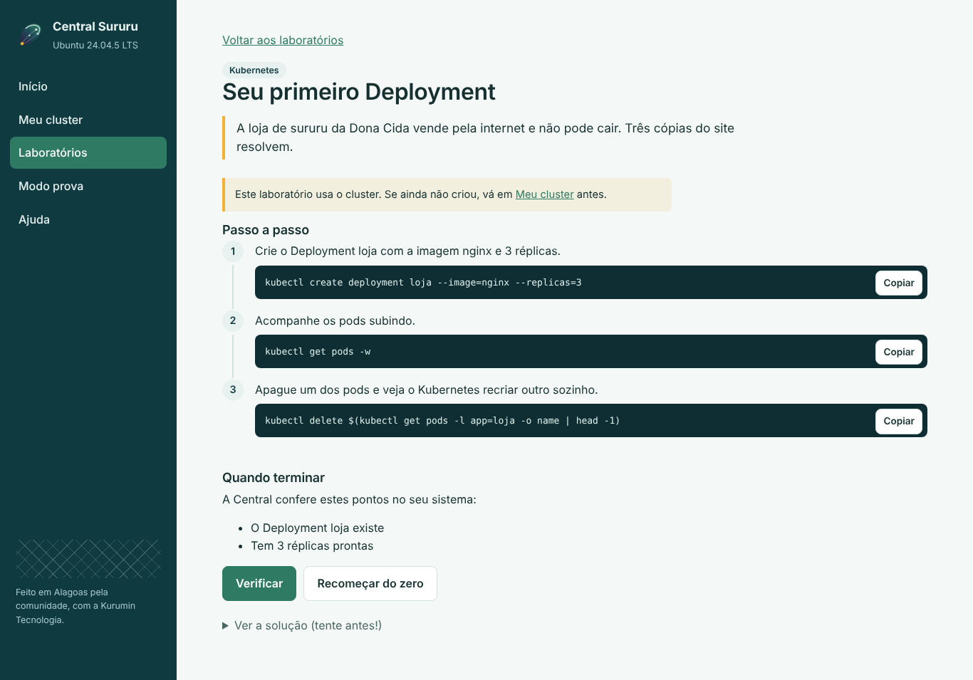
Task: Follow the Voltar aos laboratórios link
Action: (x=283, y=40)
